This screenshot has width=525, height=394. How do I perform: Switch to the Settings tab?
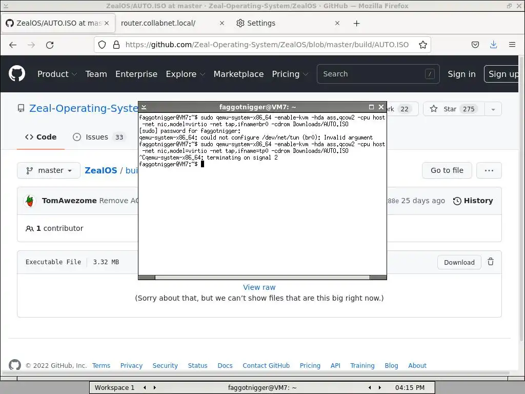(288, 23)
